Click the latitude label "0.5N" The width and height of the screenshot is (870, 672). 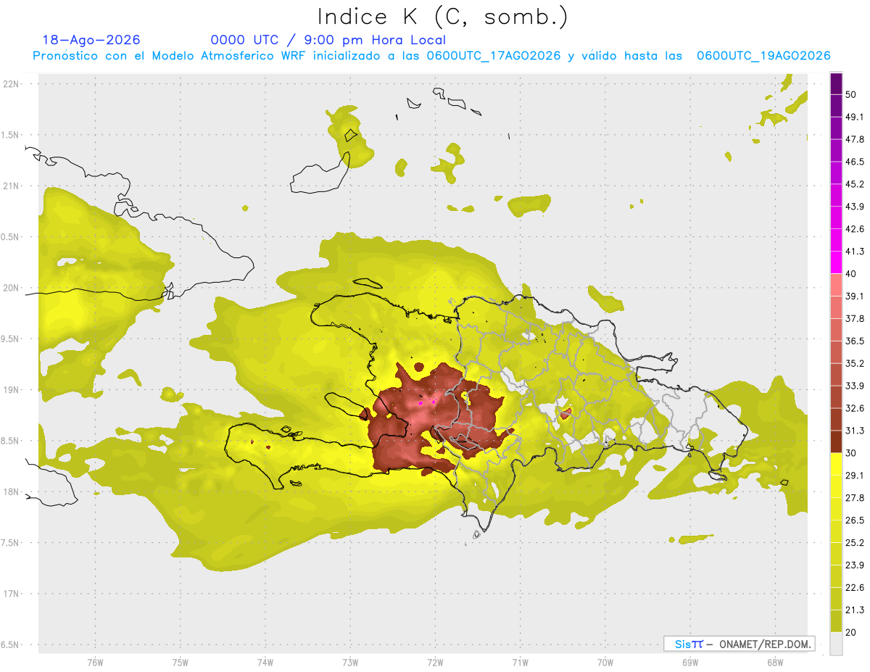9,237
